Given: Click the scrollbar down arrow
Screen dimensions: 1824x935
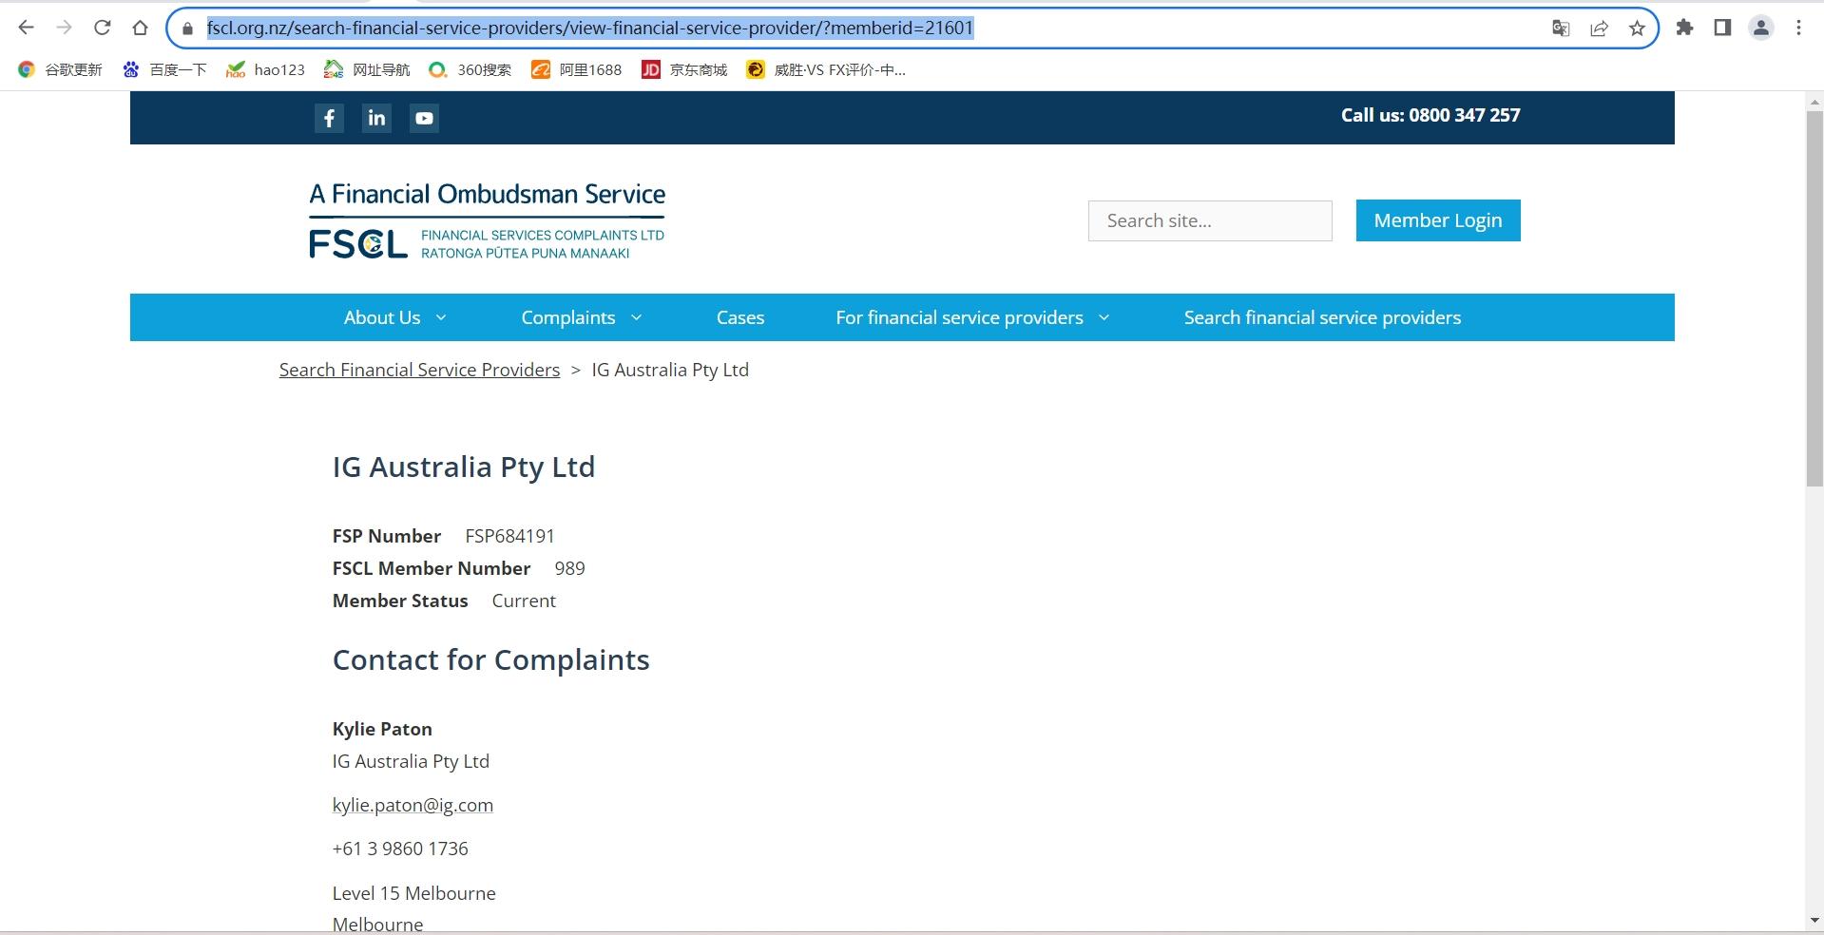Looking at the screenshot, I should click(x=1814, y=920).
